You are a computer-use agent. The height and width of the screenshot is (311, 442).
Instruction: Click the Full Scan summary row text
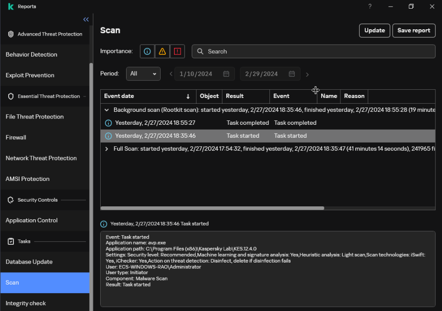pos(274,149)
